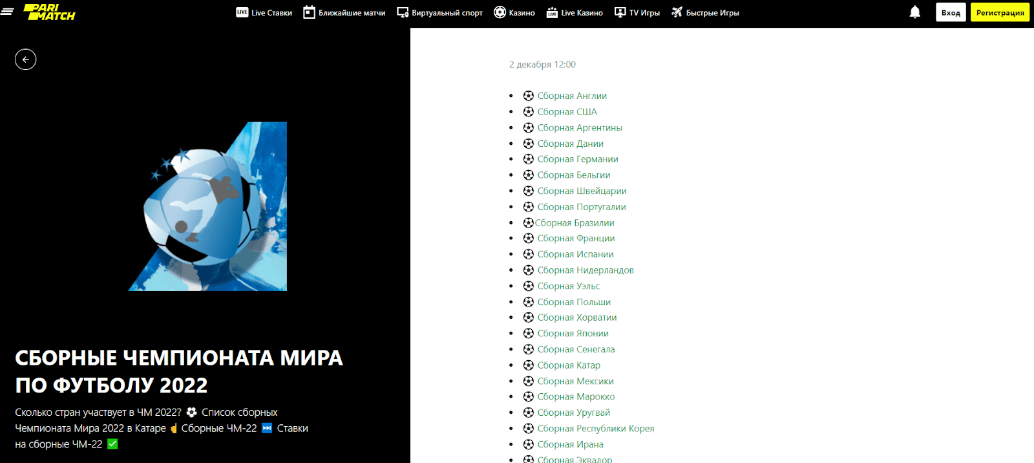Select the Сборная Нидерландов link
The width and height of the screenshot is (1034, 463).
[x=585, y=270]
